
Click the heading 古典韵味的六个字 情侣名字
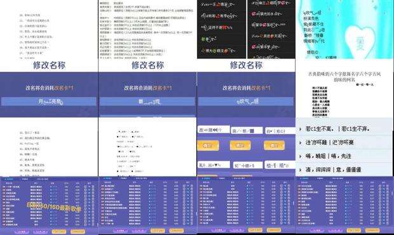coord(344,77)
